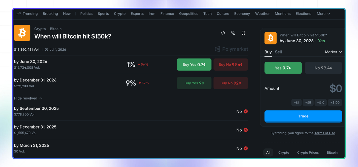
Task: Click red X icon for September 30, 2025
Action: [x=246, y=112]
